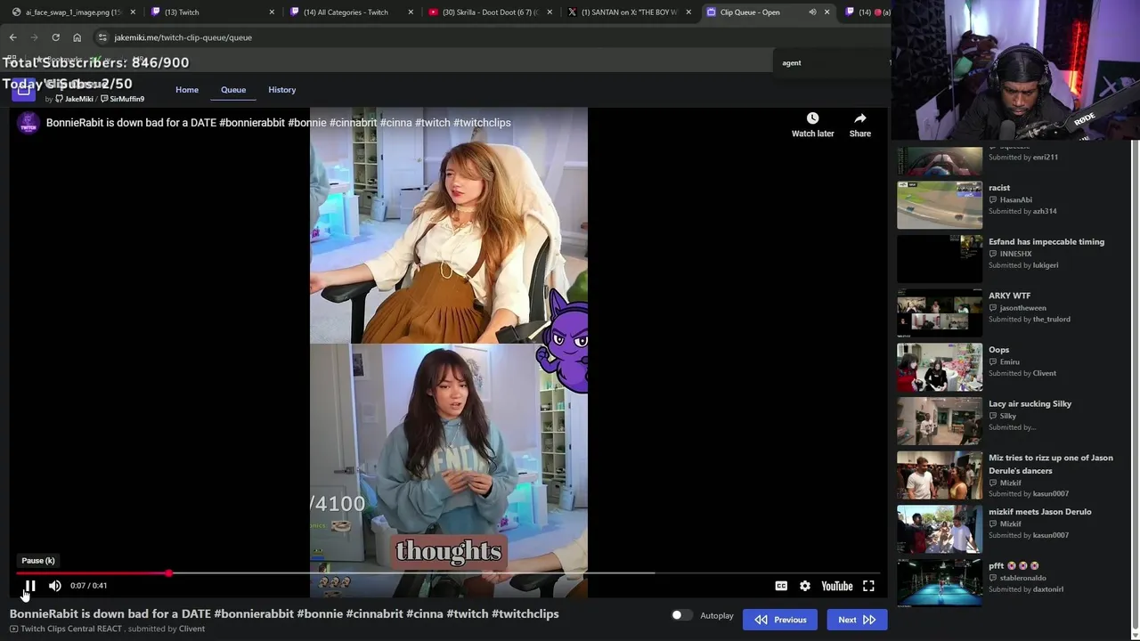Open 'mizkif meets Jason Derulo' clip thumbnail
This screenshot has height=641, width=1140.
click(940, 530)
